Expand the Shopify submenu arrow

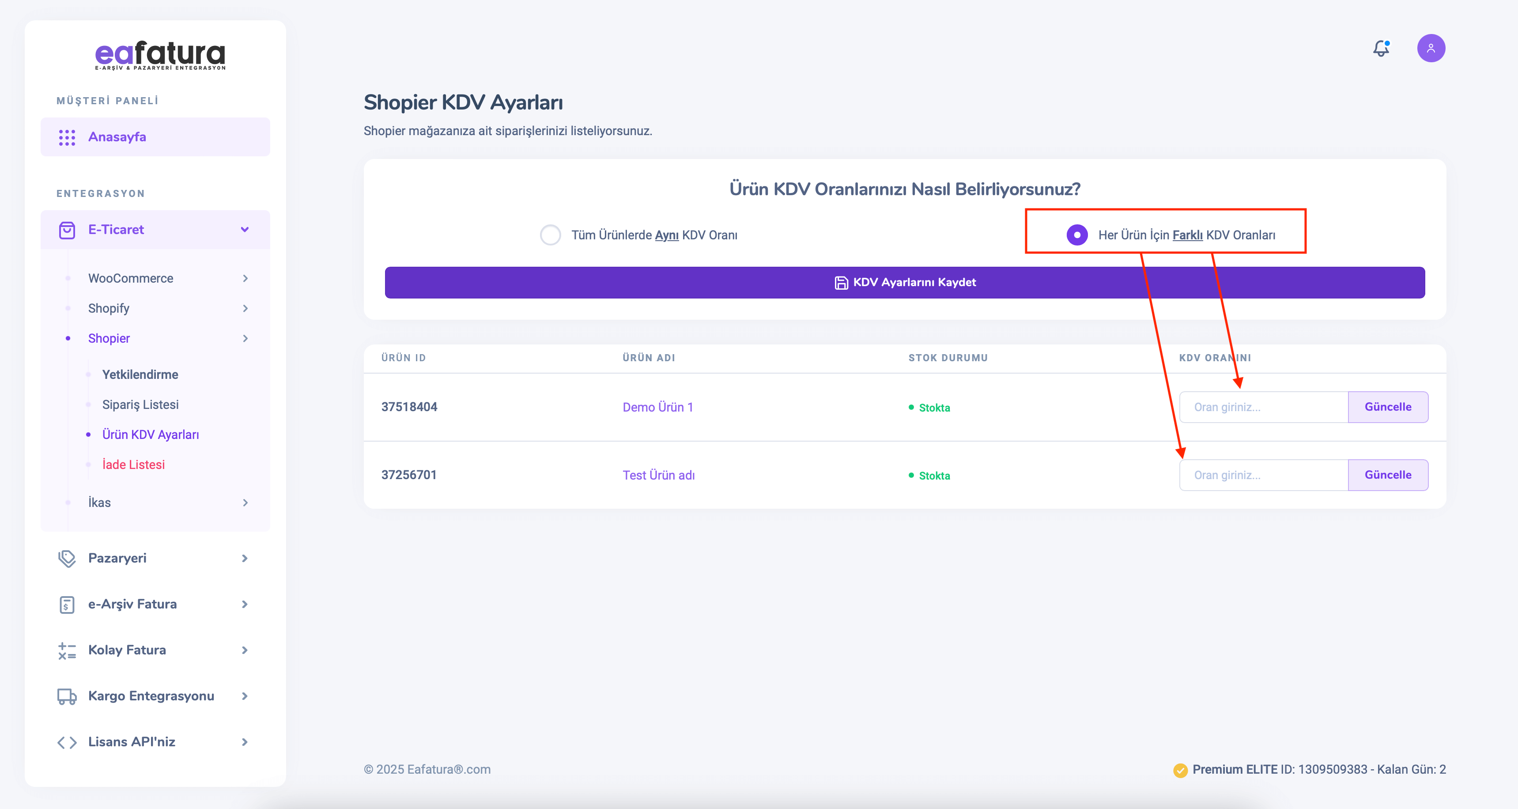coord(245,308)
